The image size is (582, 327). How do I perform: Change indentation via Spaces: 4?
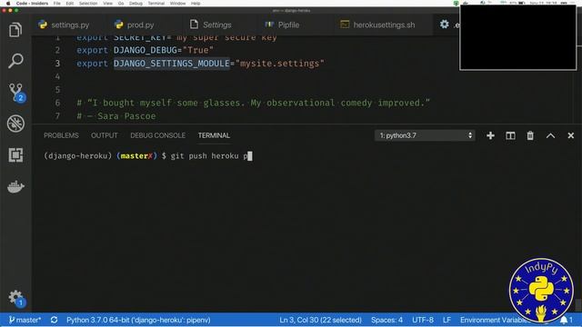pos(386,320)
